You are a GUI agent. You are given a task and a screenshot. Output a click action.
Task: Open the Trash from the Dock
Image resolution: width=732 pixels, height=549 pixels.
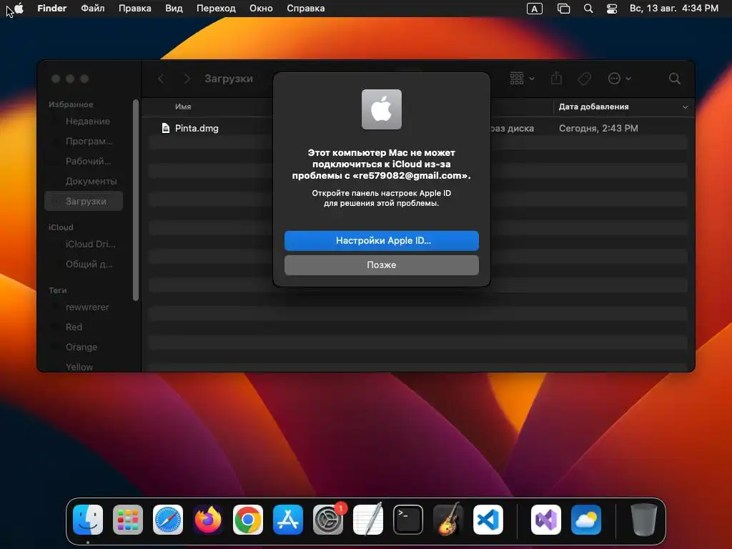point(644,520)
